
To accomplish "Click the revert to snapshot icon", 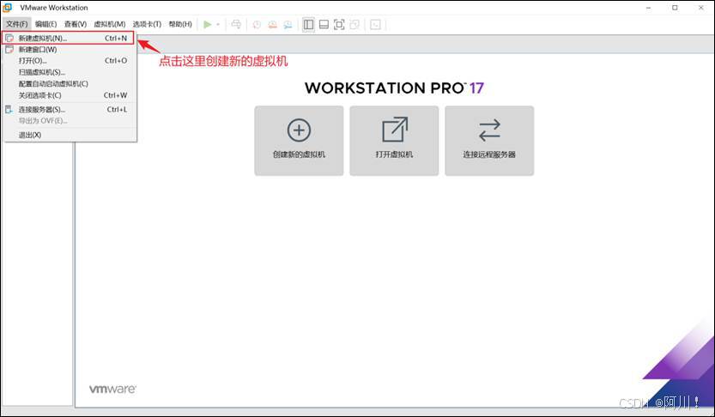I will 272,25.
